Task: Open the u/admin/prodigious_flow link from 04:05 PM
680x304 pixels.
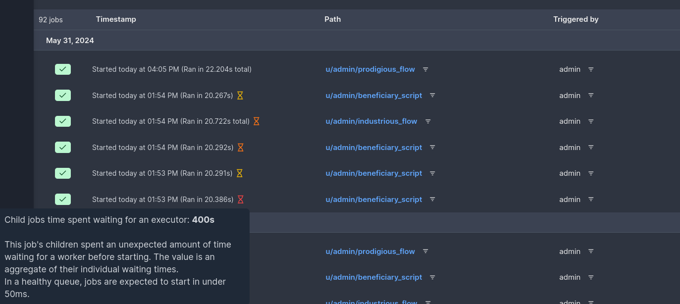Action: [370, 69]
